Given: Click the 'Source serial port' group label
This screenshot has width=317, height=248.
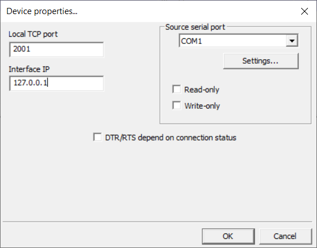Looking at the screenshot, I should click(x=195, y=27).
